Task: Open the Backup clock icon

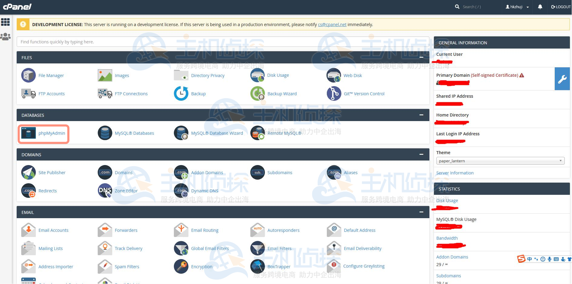Action: [x=181, y=93]
